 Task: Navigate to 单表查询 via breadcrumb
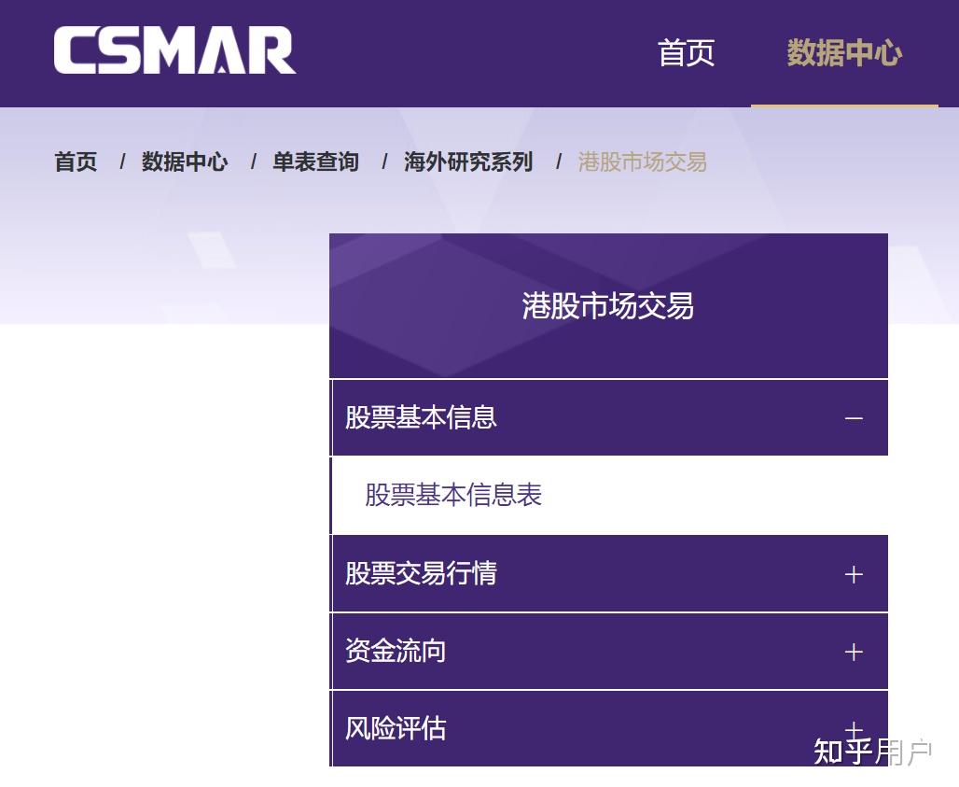[314, 162]
